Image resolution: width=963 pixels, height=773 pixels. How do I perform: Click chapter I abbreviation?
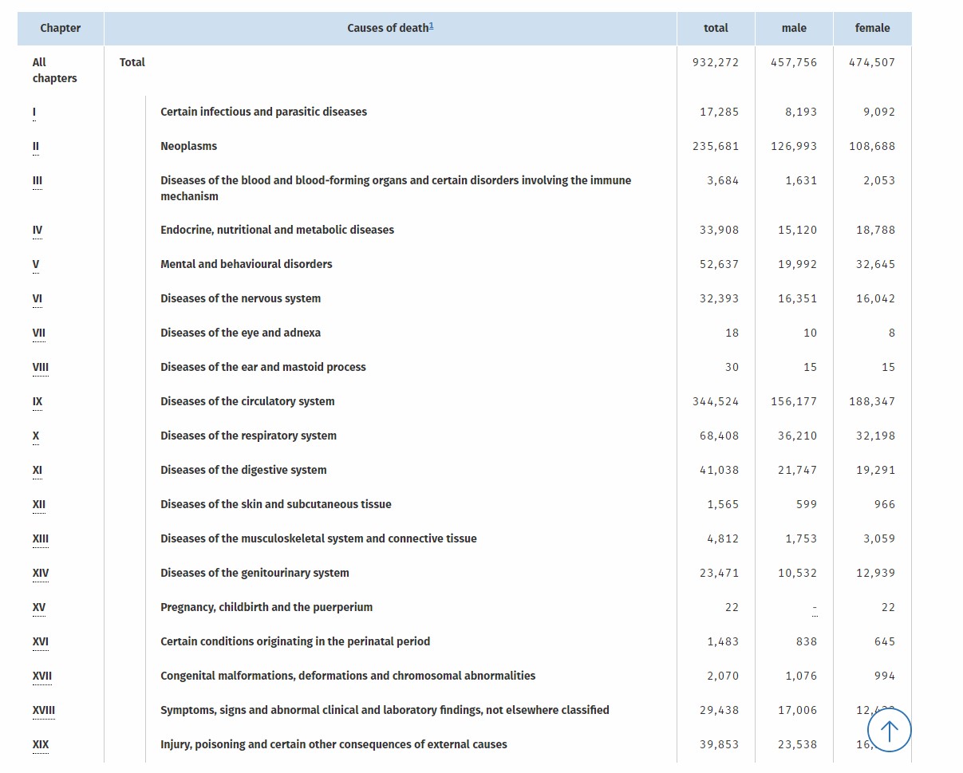[34, 112]
